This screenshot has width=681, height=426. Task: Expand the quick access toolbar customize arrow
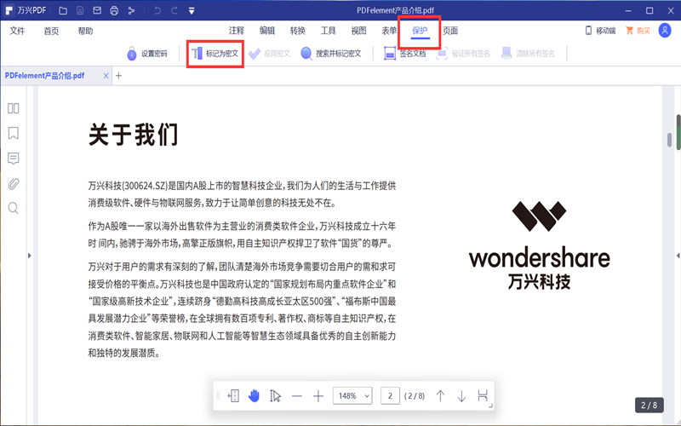(192, 10)
